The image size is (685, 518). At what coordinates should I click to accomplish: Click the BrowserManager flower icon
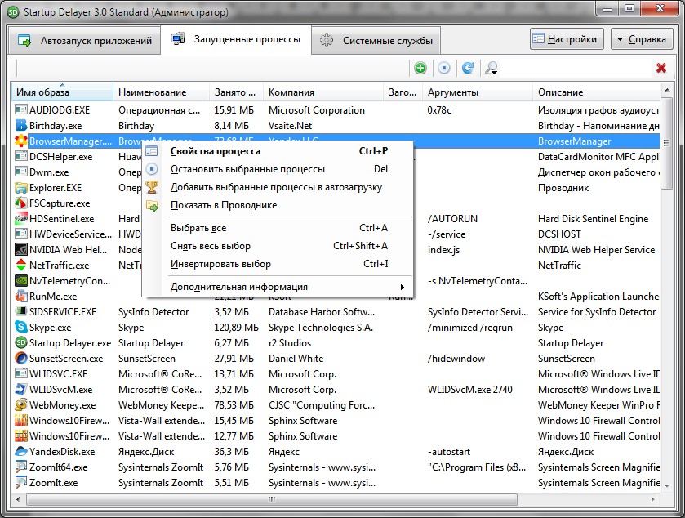[x=21, y=141]
